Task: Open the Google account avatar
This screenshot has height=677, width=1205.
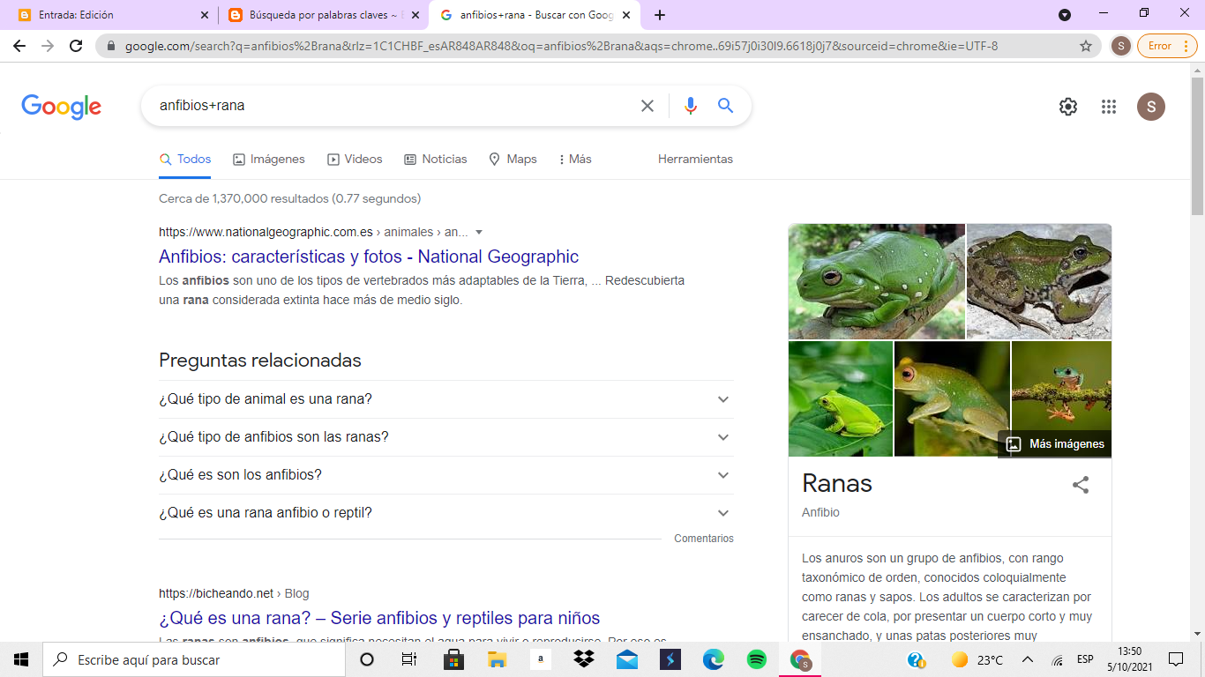Action: [1151, 107]
